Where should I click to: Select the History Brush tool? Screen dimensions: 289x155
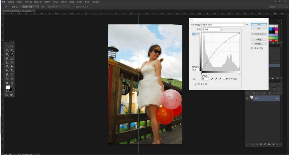(12, 63)
